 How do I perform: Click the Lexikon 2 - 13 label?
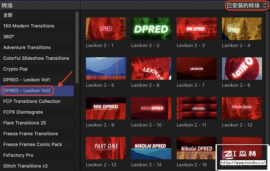101,165
